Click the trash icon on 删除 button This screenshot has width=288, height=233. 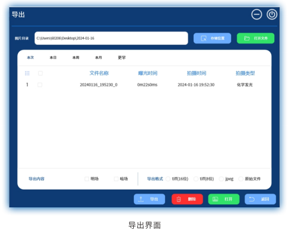click(179, 199)
